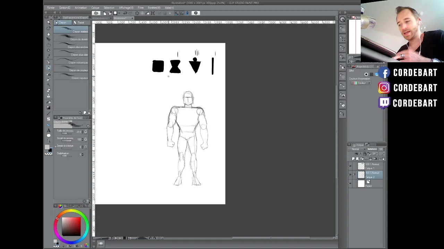444x249 pixels.
Task: Open brush size dynamics button beside 23.9
Action: (x=86, y=132)
